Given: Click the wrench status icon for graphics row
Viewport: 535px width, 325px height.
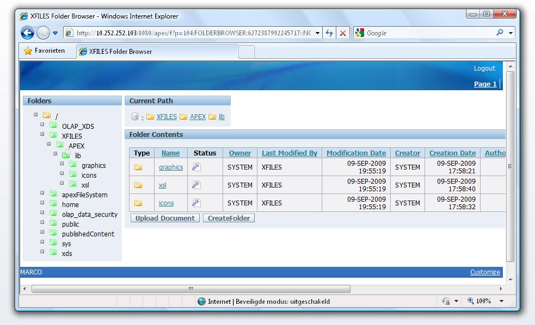Looking at the screenshot, I should click(196, 167).
